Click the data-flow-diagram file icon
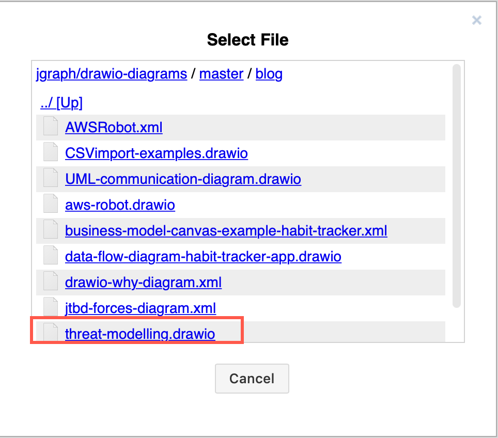The image size is (498, 438). pyautogui.click(x=50, y=256)
